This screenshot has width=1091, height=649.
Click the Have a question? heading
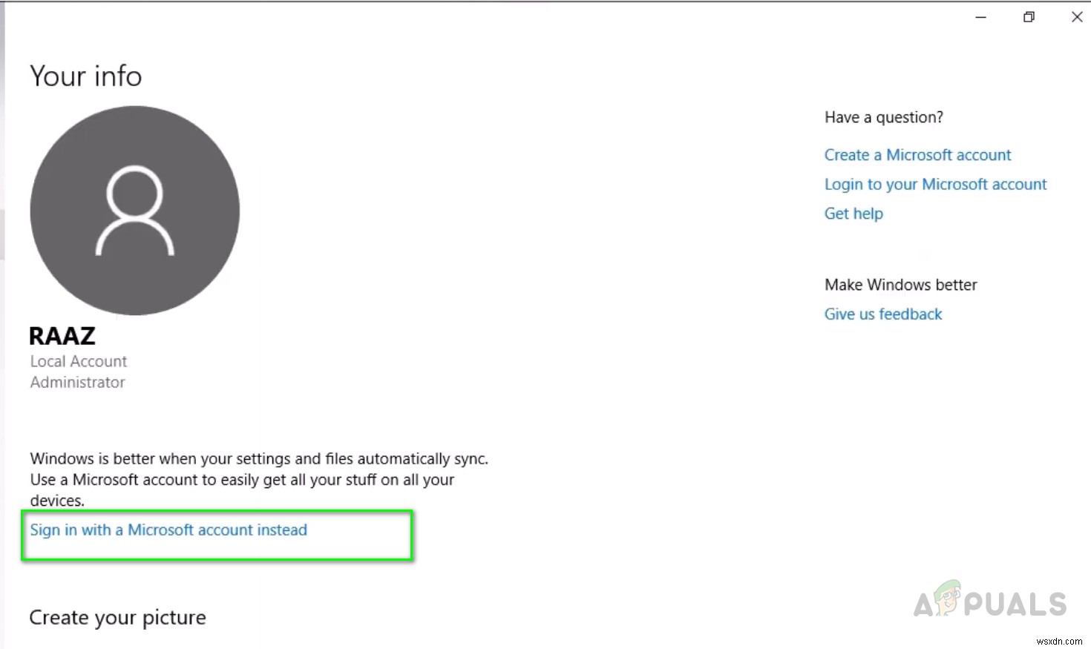click(883, 117)
